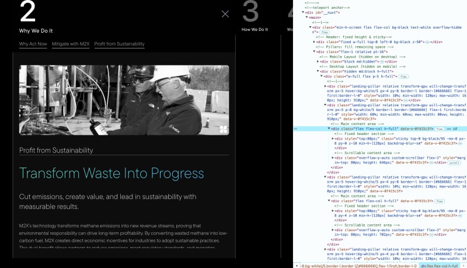Expand the sticky py-0 header div

(333, 138)
